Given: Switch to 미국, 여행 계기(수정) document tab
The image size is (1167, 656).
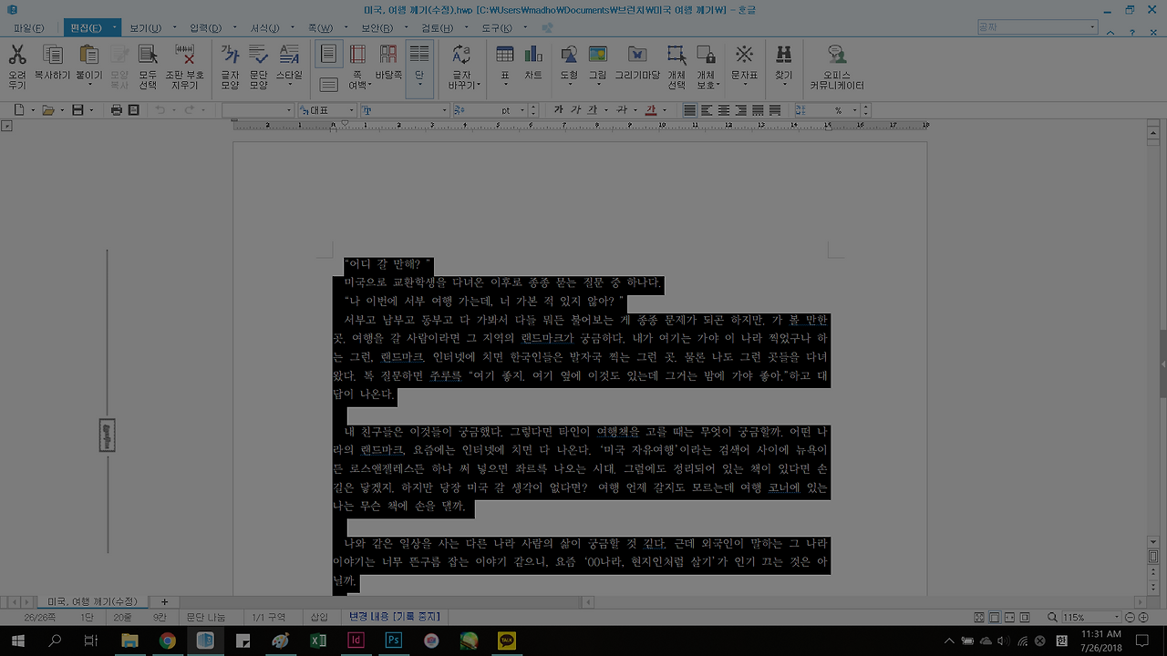Looking at the screenshot, I should pyautogui.click(x=93, y=601).
